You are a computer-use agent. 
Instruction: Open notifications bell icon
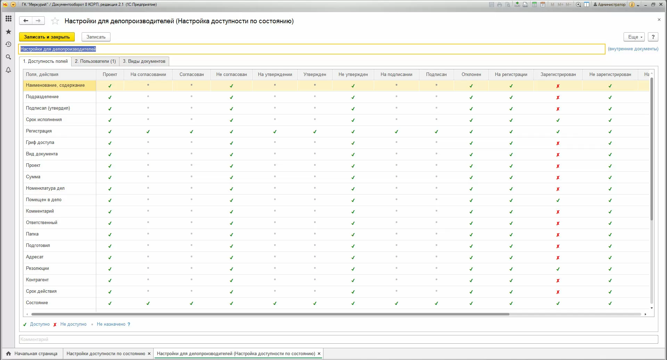[8, 70]
